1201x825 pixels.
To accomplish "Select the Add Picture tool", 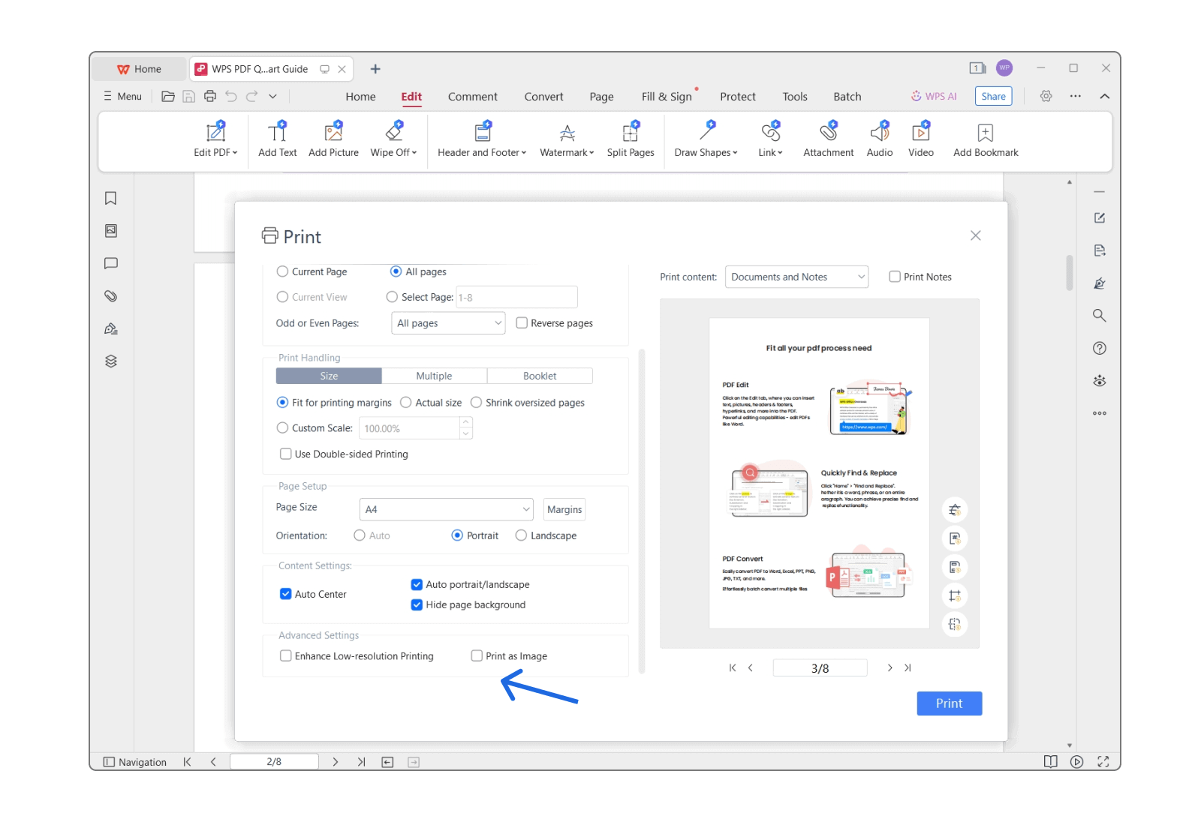I will 333,133.
